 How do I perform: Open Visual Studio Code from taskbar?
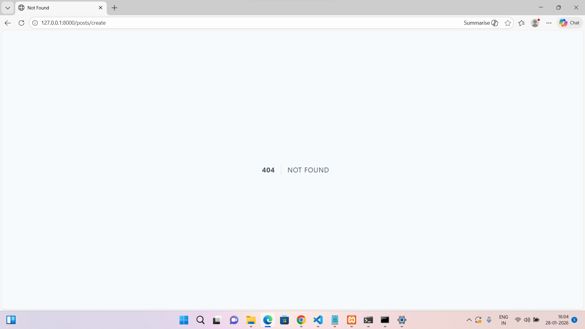point(318,320)
